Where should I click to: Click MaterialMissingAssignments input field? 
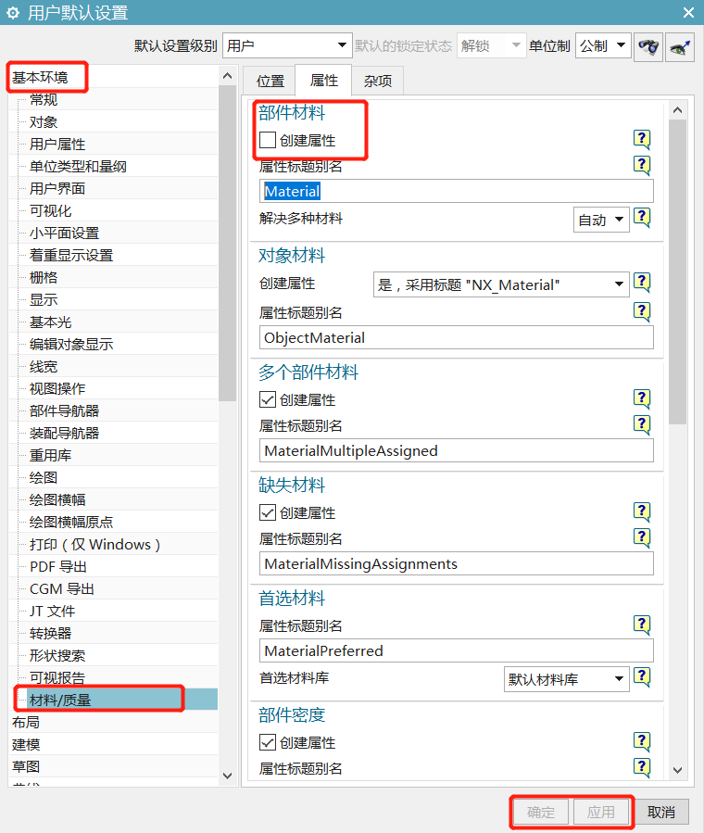tap(456, 563)
